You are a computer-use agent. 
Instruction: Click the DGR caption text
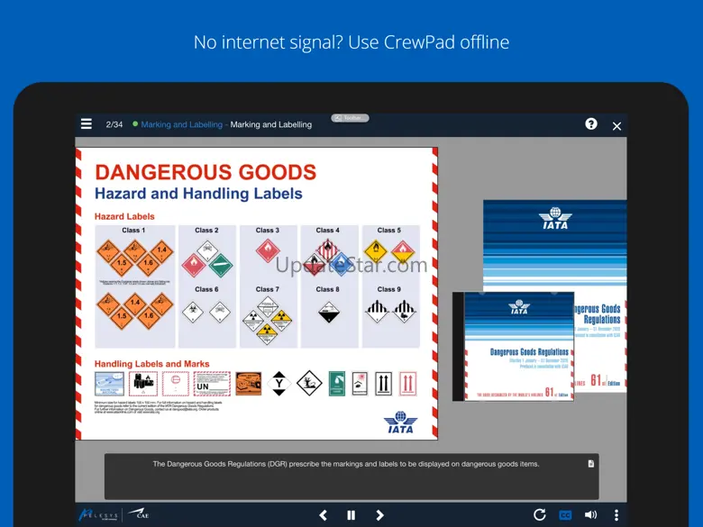pyautogui.click(x=346, y=464)
